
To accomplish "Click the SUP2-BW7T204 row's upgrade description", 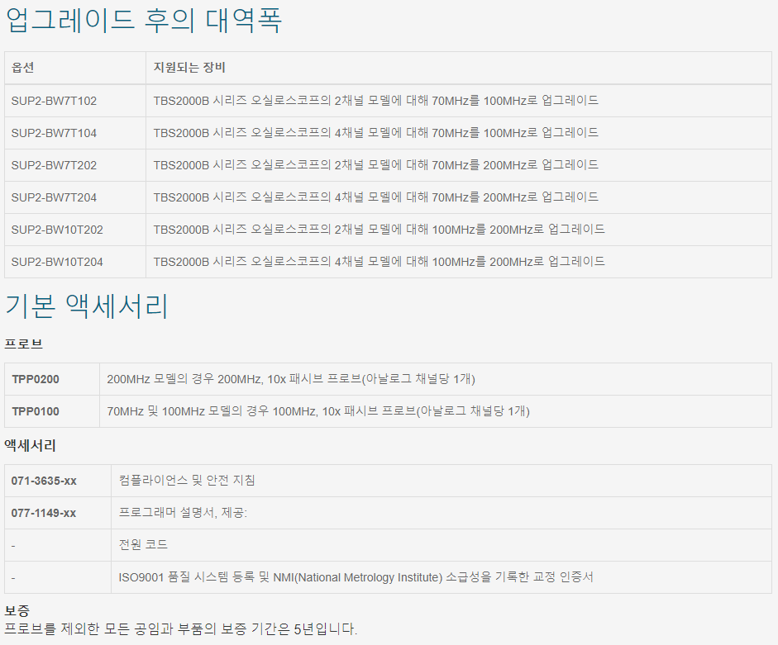I will coord(375,197).
